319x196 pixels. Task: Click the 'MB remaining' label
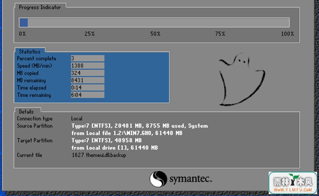pyautogui.click(x=31, y=80)
